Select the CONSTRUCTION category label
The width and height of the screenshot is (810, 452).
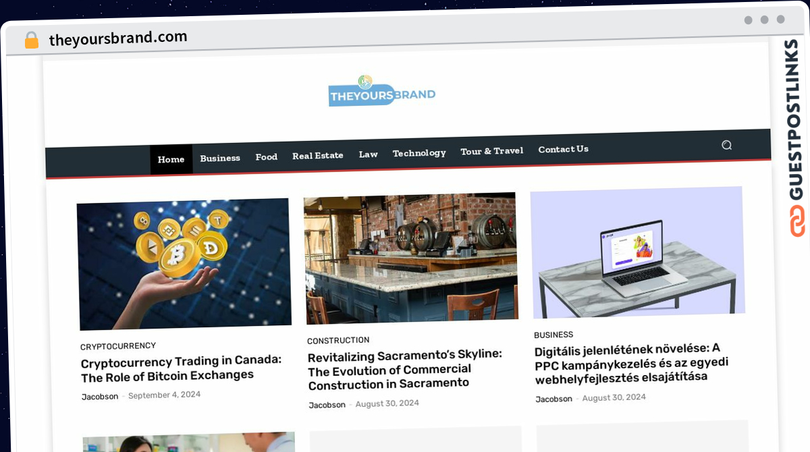pyautogui.click(x=338, y=341)
